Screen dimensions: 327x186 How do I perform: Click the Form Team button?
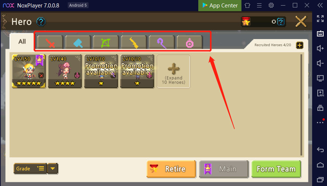(x=276, y=169)
